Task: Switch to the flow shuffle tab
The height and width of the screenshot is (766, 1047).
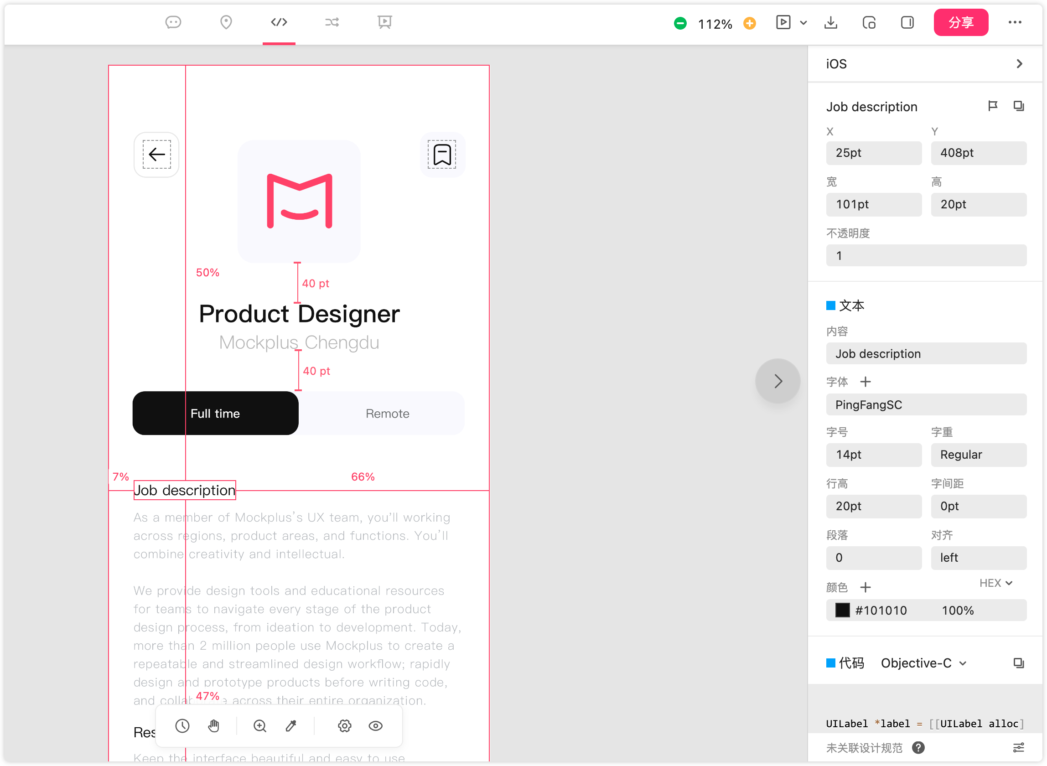Action: pyautogui.click(x=332, y=22)
